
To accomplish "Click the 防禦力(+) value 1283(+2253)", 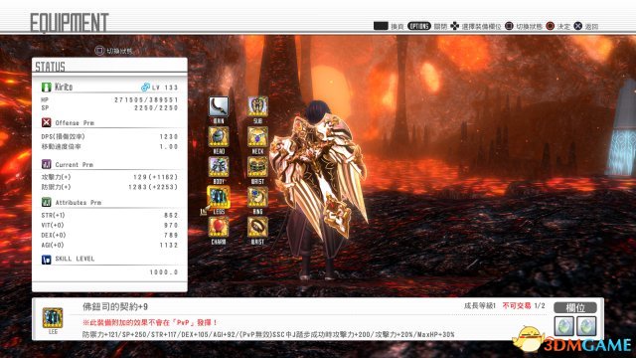I will 153,187.
